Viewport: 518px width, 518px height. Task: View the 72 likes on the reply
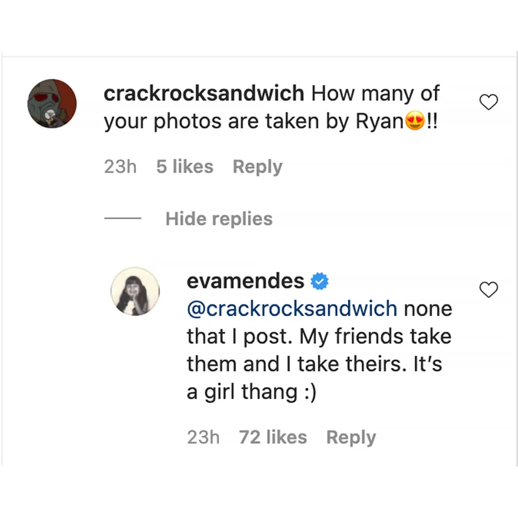[272, 437]
